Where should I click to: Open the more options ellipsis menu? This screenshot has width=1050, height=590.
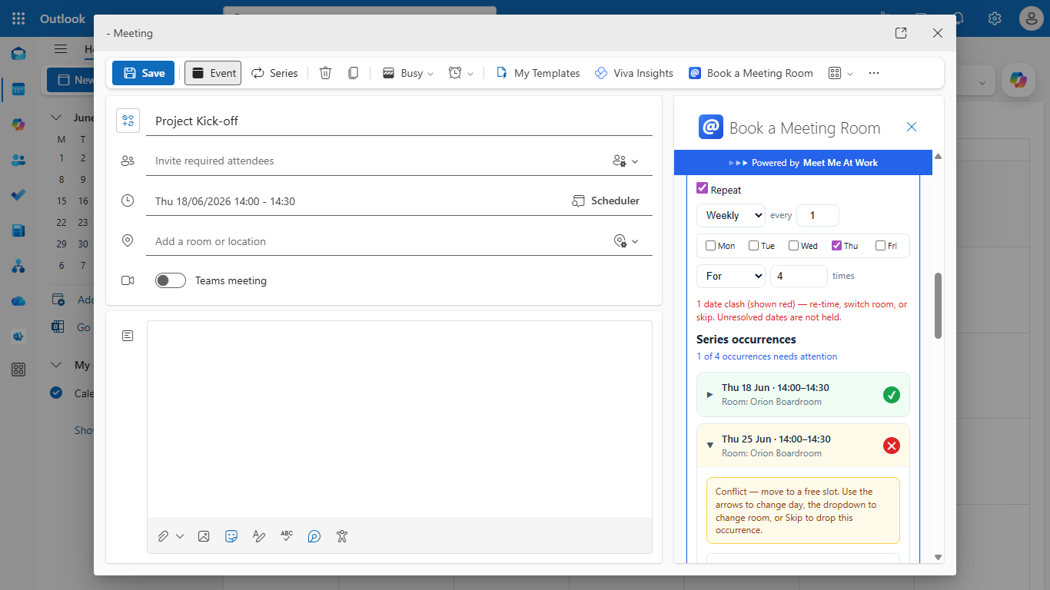coord(873,73)
